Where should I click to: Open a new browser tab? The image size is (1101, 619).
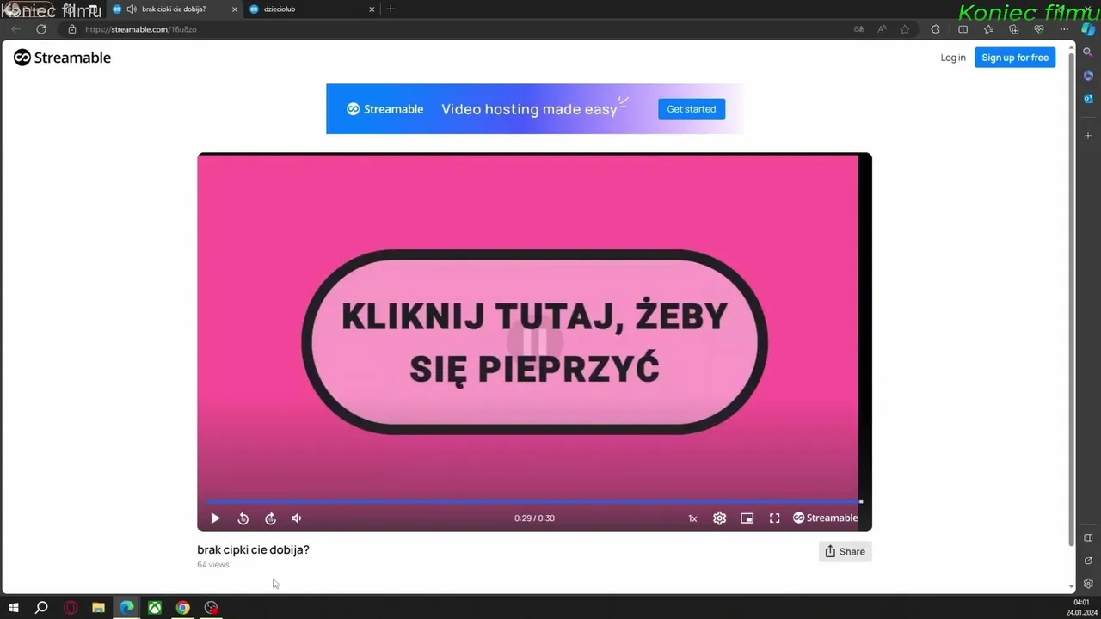tap(391, 9)
